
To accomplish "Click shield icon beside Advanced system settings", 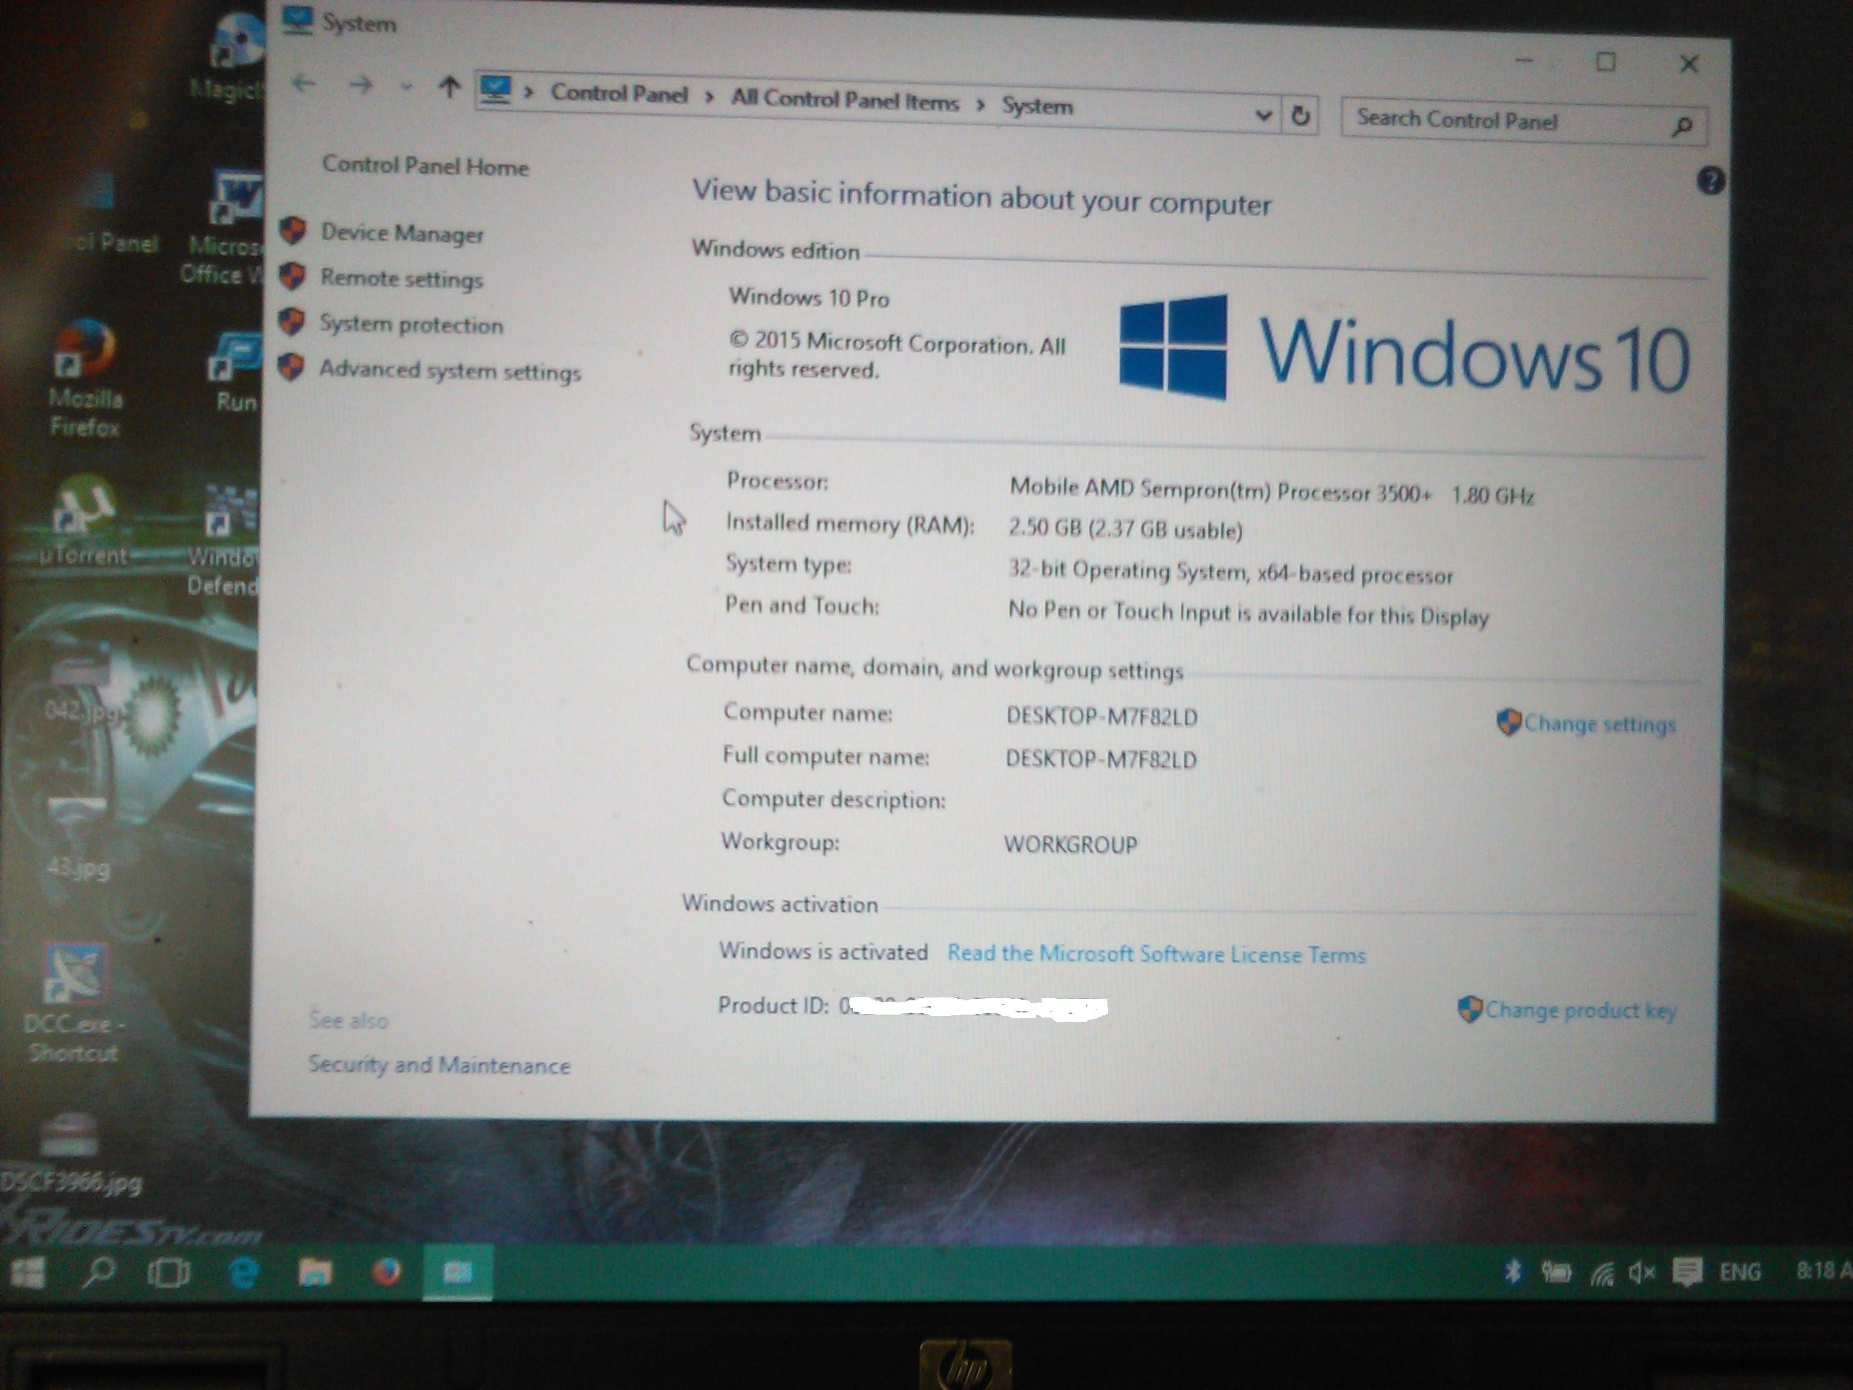I will [291, 366].
